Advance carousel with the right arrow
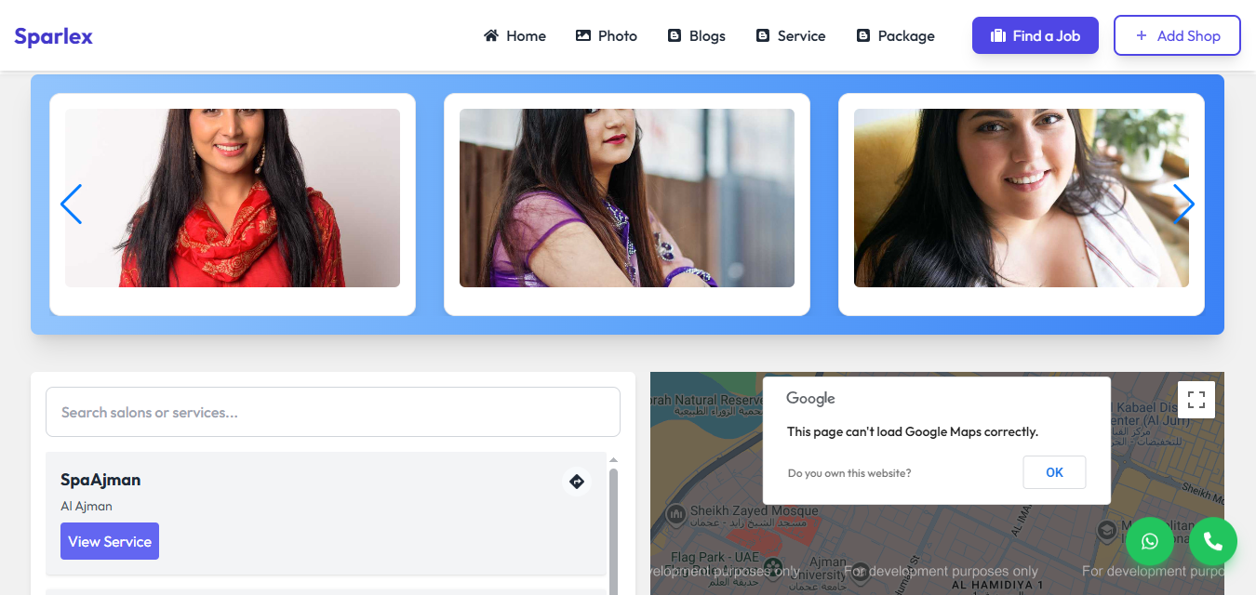Image resolution: width=1256 pixels, height=595 pixels. pos(1183,204)
